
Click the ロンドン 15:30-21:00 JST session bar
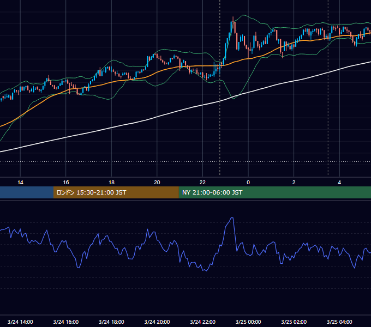(116, 192)
